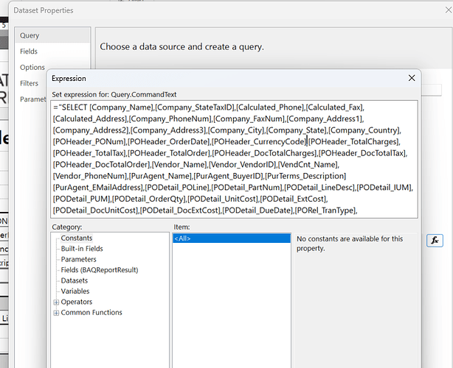Click the fx expression button
This screenshot has height=368, width=453.
pos(435,240)
